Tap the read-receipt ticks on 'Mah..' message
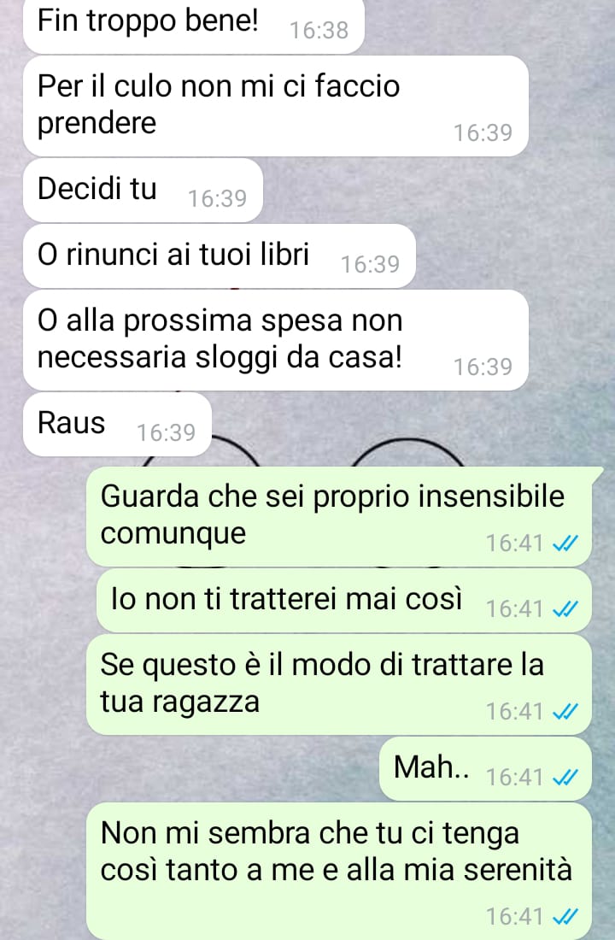This screenshot has height=940, width=615. (565, 778)
